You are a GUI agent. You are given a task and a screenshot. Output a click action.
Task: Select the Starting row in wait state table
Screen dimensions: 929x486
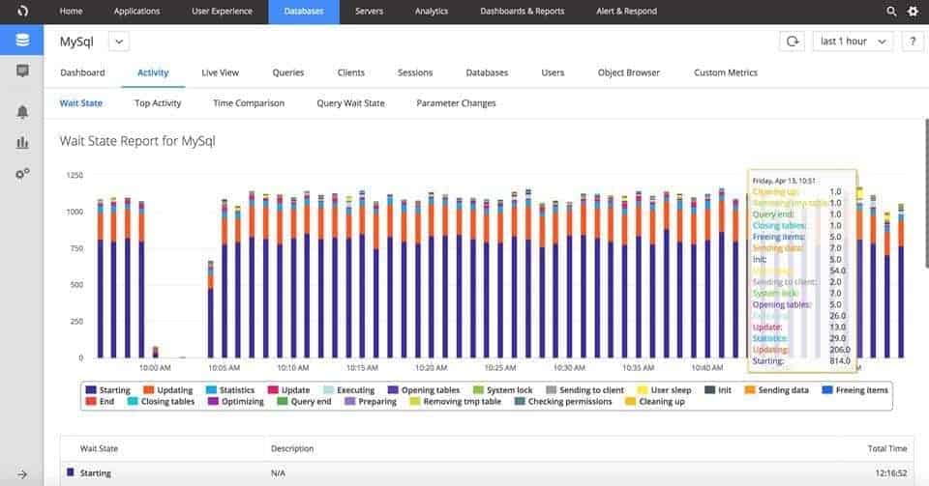[x=487, y=473]
